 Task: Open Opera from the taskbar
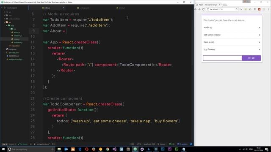(x=87, y=149)
